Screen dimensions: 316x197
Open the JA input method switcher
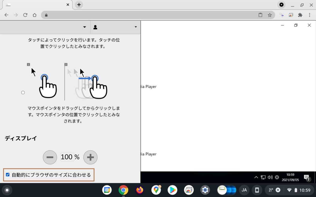pyautogui.click(x=244, y=190)
